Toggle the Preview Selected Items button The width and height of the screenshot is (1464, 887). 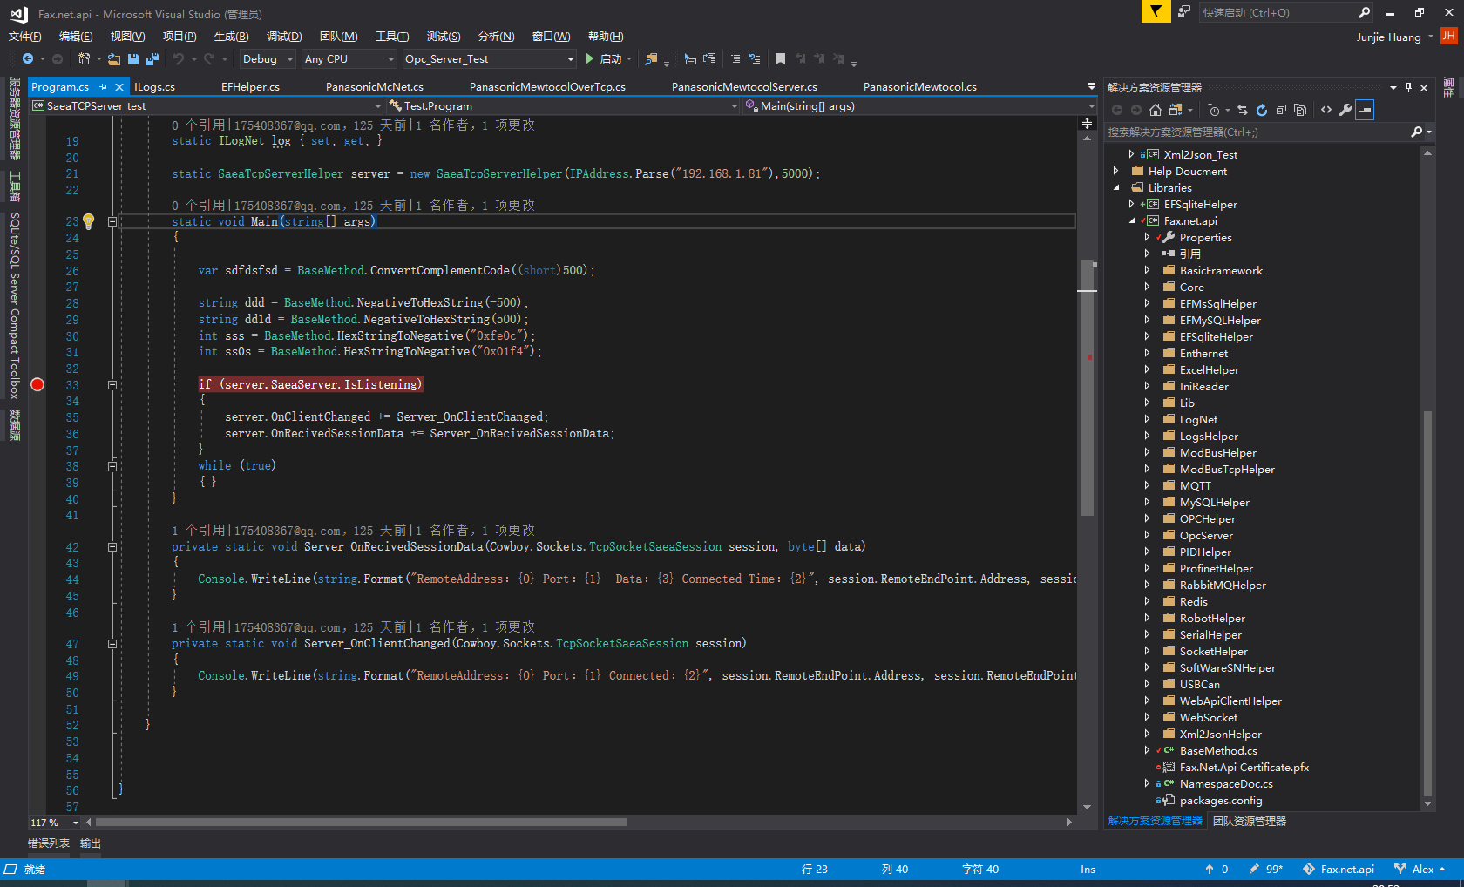[x=1365, y=110]
